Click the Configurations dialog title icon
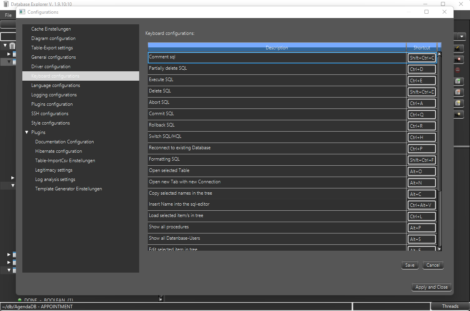The width and height of the screenshot is (470, 311). click(22, 12)
